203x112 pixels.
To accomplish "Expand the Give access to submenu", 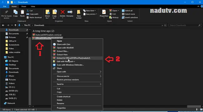I will pos(77,76).
